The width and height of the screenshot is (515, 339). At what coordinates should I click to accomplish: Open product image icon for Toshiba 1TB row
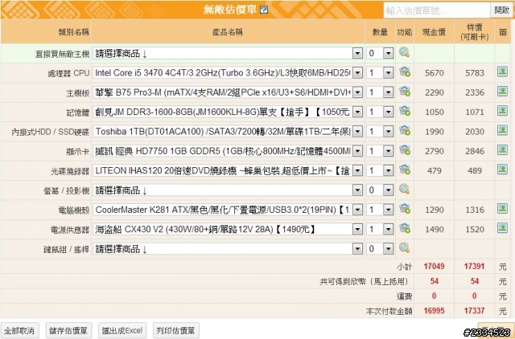click(x=502, y=130)
